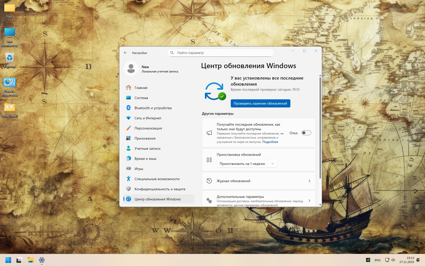Viewport: 425px width, 266px height.
Task: Click Проверить наличие обновлений button
Action: pyautogui.click(x=260, y=103)
